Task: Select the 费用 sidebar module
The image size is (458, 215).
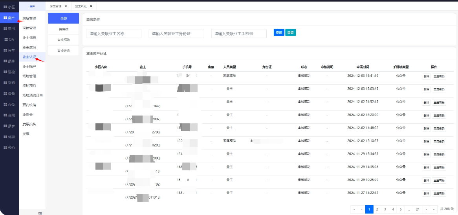Action: coord(9,29)
